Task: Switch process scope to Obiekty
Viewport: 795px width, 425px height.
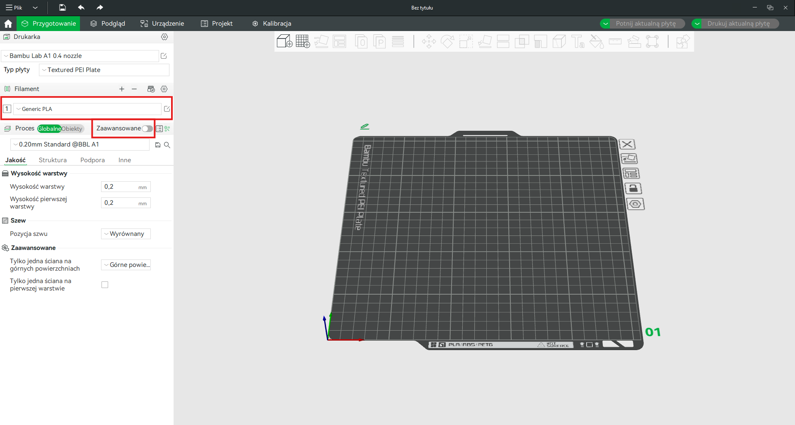Action: click(72, 129)
